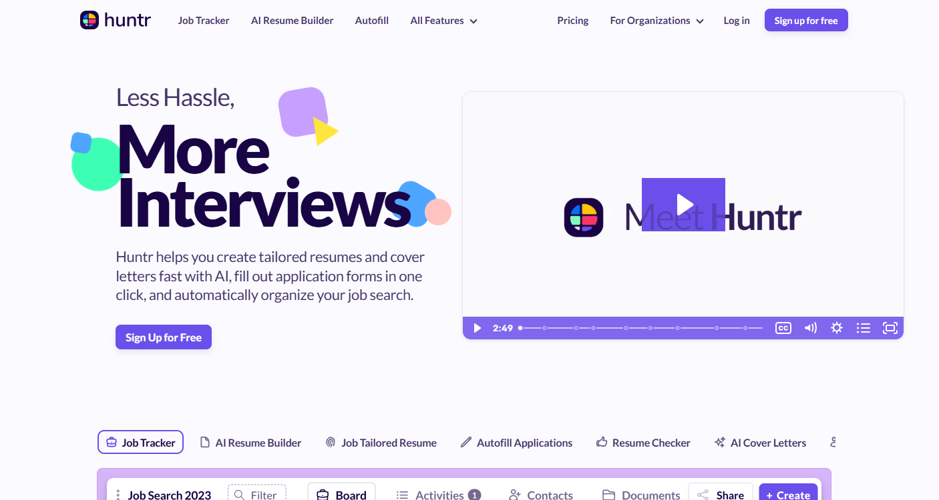The height and width of the screenshot is (500, 939).
Task: Open the Documents tab
Action: pyautogui.click(x=641, y=495)
